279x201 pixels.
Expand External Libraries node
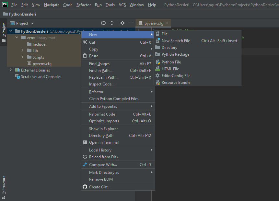[x=11, y=70]
